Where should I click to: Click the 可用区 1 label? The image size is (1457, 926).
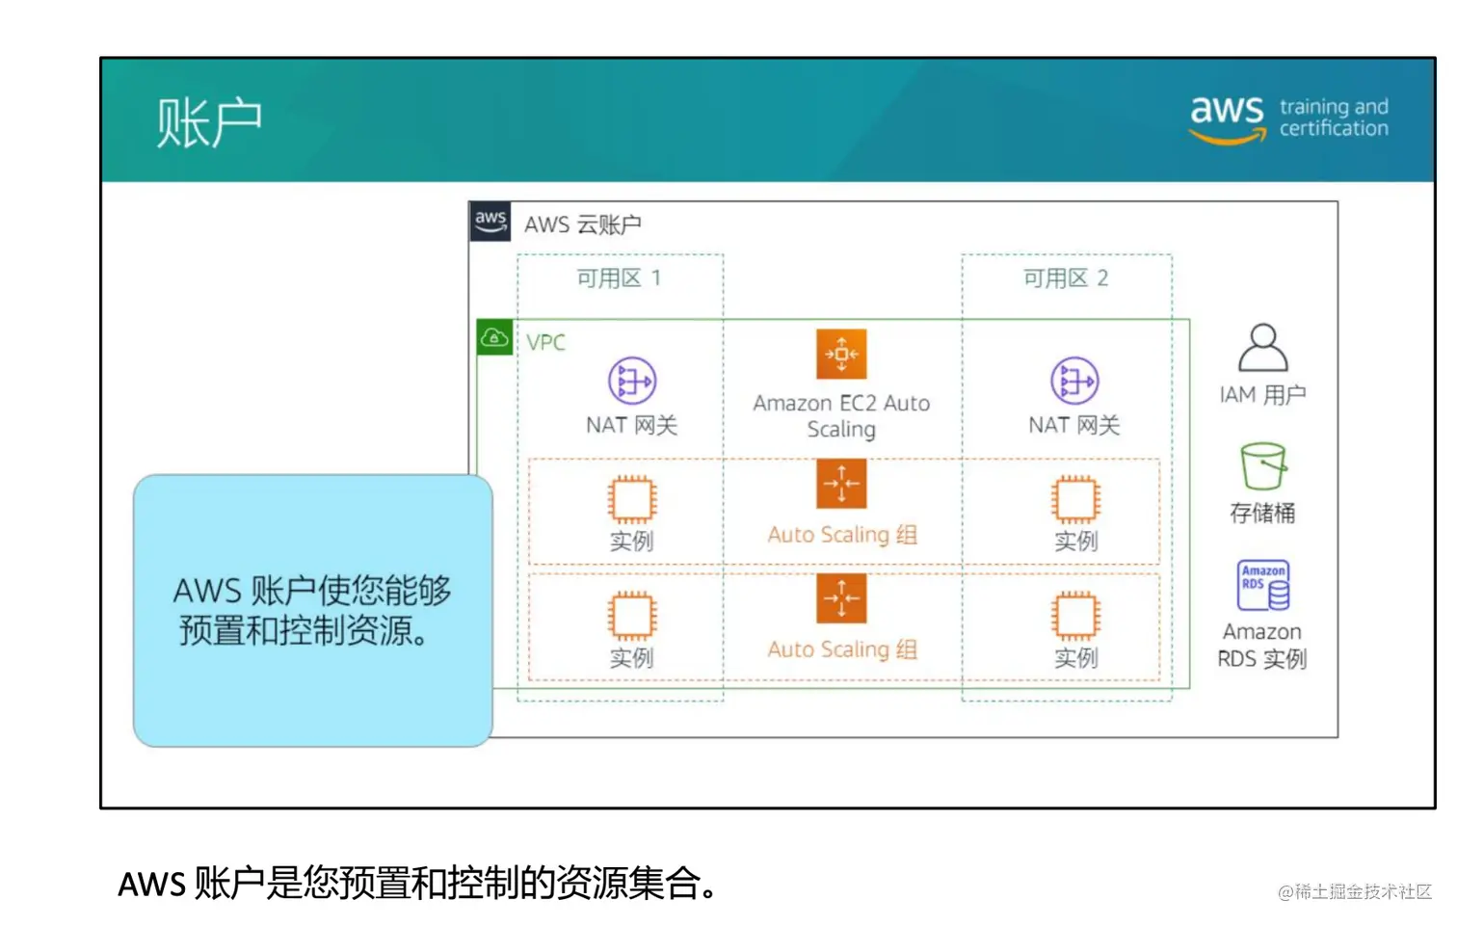pyautogui.click(x=619, y=278)
